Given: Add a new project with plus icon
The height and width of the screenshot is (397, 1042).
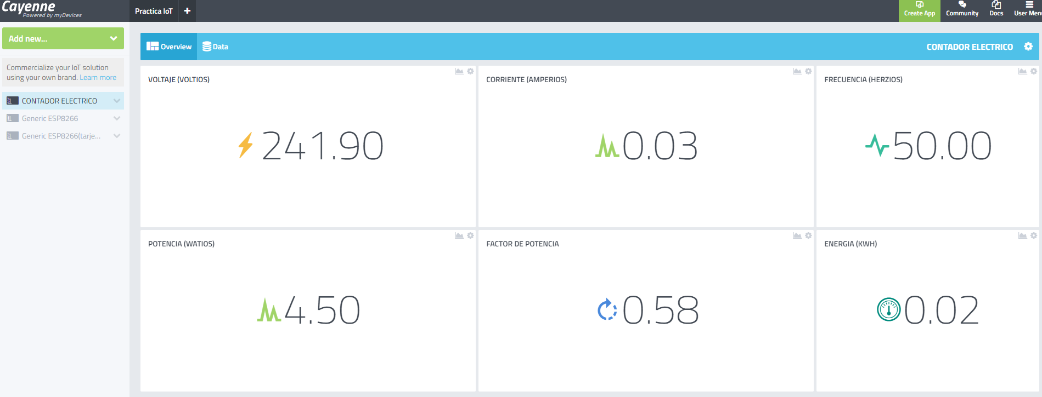Looking at the screenshot, I should 187,11.
